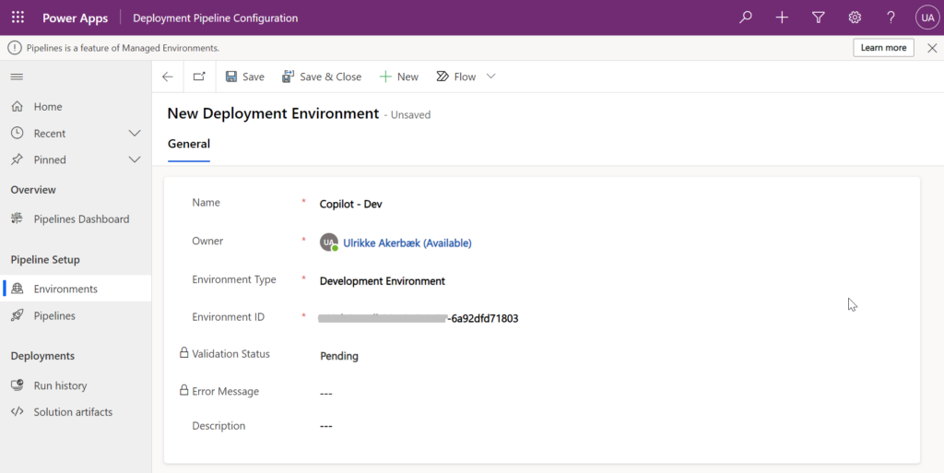The width and height of the screenshot is (944, 473).
Task: Open the settings gear icon
Action: [855, 18]
